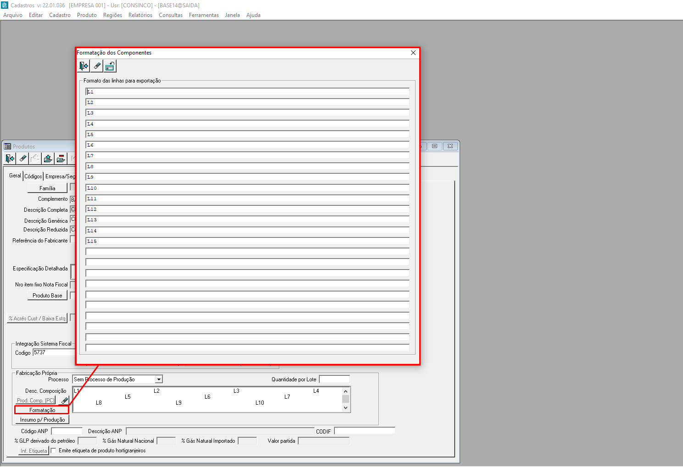This screenshot has height=467, width=683.
Task: Open the Regiões menu
Action: (112, 15)
